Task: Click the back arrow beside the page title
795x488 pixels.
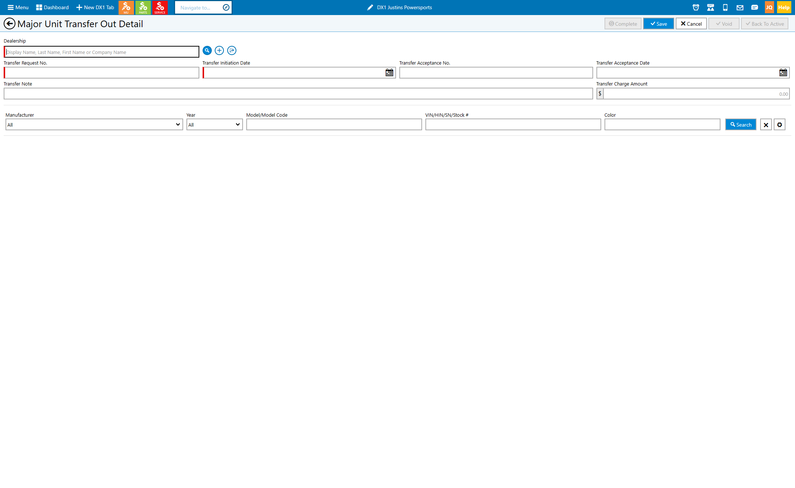Action: point(9,24)
